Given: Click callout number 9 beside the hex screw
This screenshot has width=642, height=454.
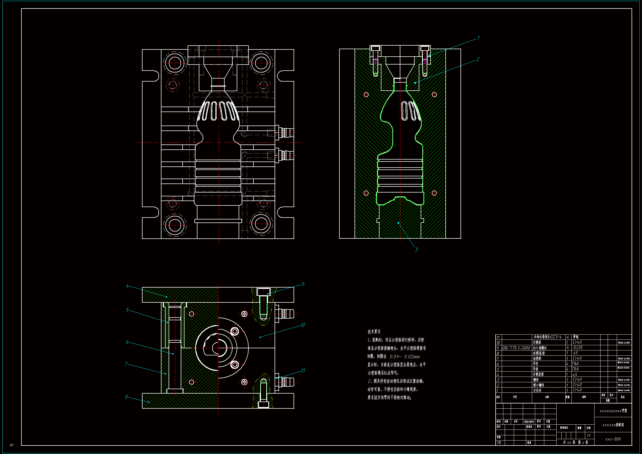Looking at the screenshot, I should [303, 284].
